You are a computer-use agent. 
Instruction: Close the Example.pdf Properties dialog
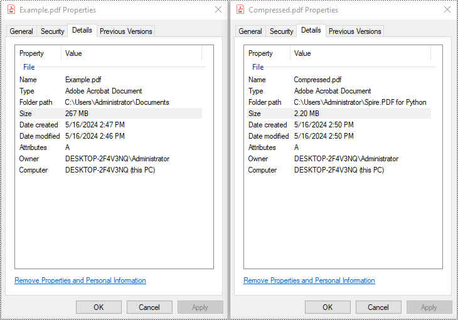pyautogui.click(x=218, y=9)
